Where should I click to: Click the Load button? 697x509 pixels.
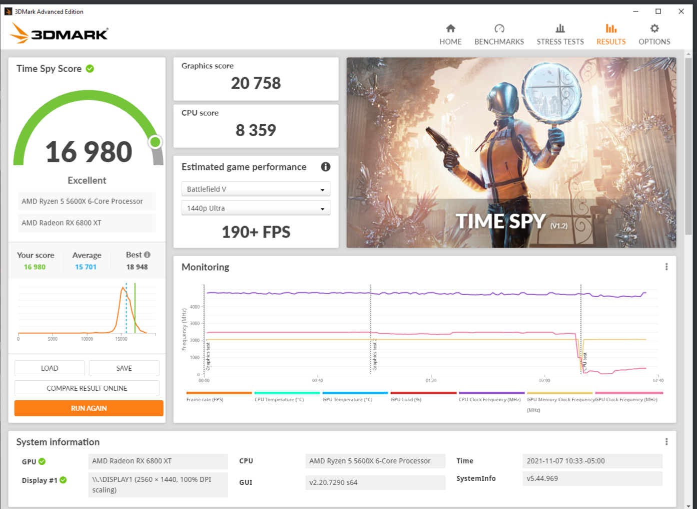click(50, 368)
